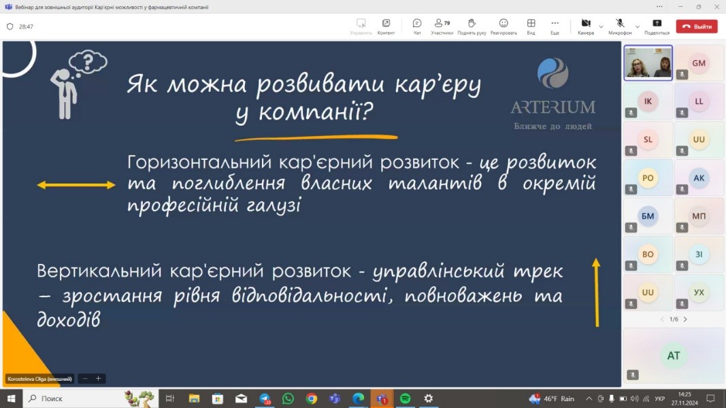Open the Чат panel
This screenshot has width=726, height=408.
(x=416, y=27)
